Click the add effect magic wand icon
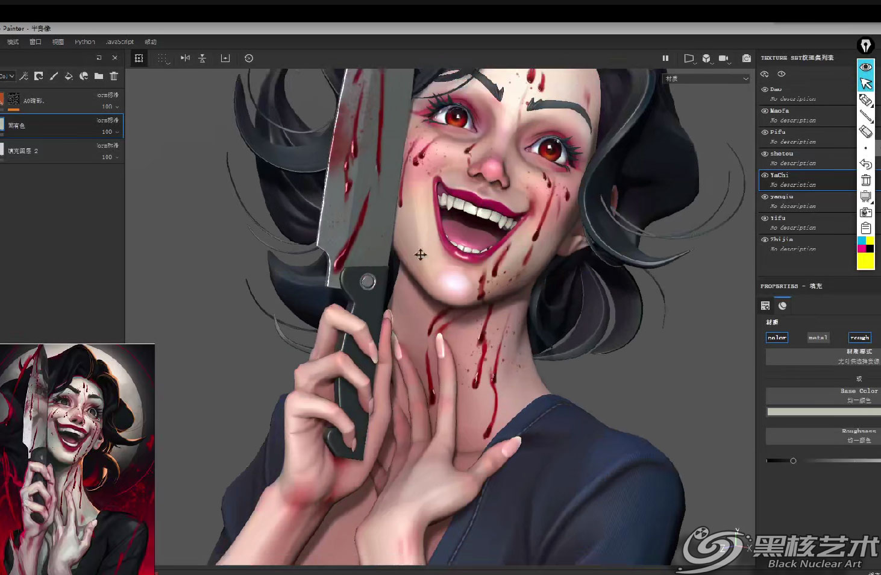 pos(24,76)
